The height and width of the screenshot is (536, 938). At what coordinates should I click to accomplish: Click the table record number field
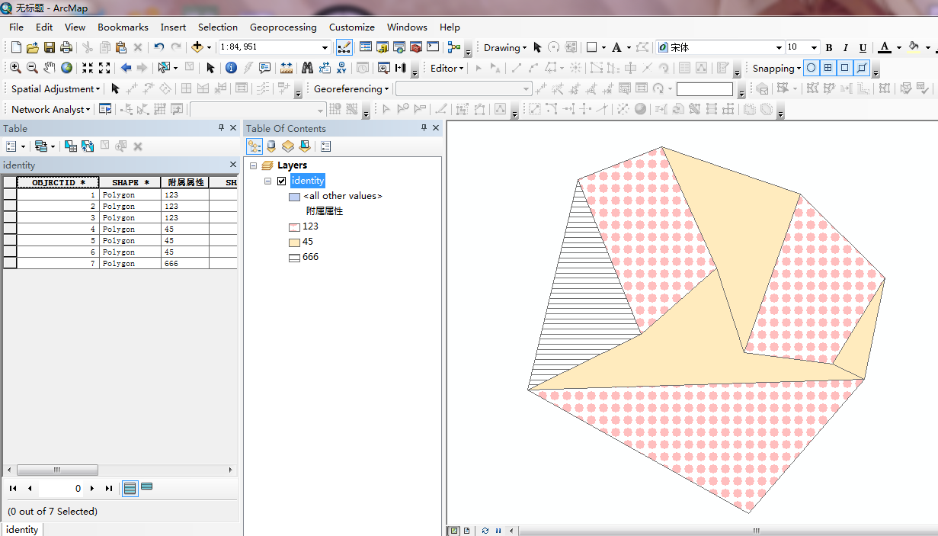pos(61,488)
